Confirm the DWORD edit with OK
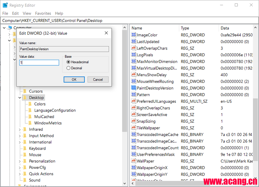The image size is (259, 187). pyautogui.click(x=74, y=80)
